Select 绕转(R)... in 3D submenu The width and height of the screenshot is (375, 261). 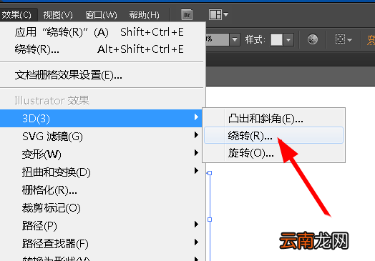point(273,136)
